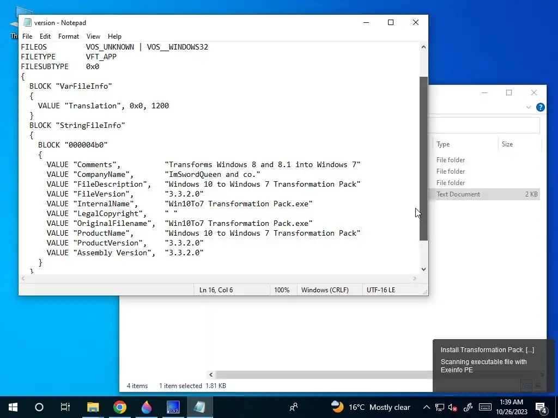The image size is (558, 418).
Task: Click the network status tray icon
Action: click(440, 407)
